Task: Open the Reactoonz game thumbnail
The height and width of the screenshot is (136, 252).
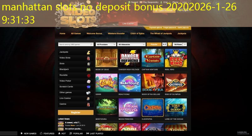Action: [x=129, y=83]
